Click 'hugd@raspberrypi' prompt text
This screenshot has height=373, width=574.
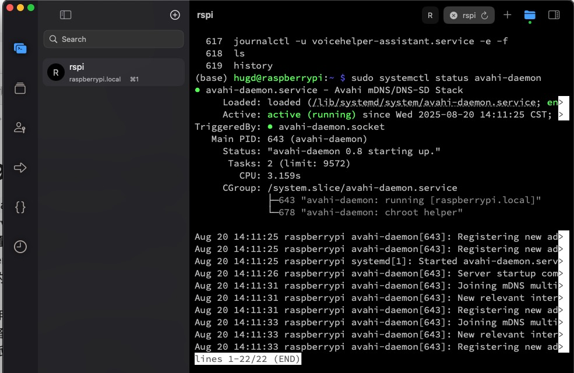[x=278, y=78]
